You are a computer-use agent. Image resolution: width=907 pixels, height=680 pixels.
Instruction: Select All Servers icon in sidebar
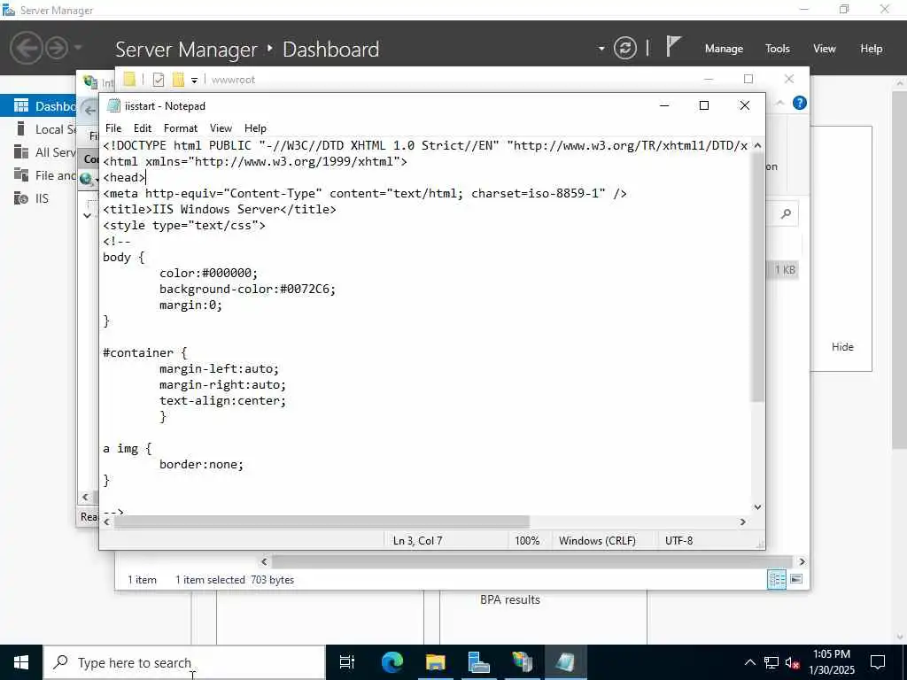pos(21,152)
